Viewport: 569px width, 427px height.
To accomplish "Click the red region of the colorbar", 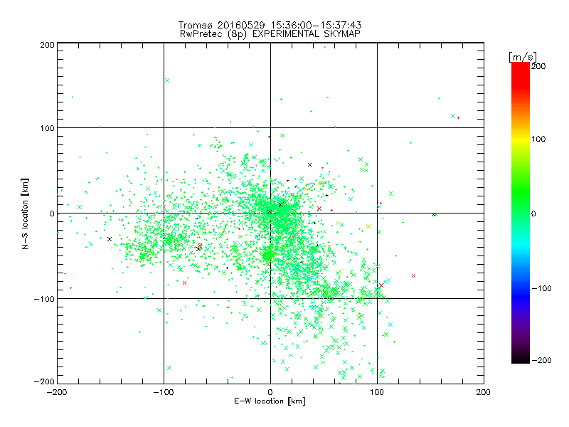I will click(521, 75).
